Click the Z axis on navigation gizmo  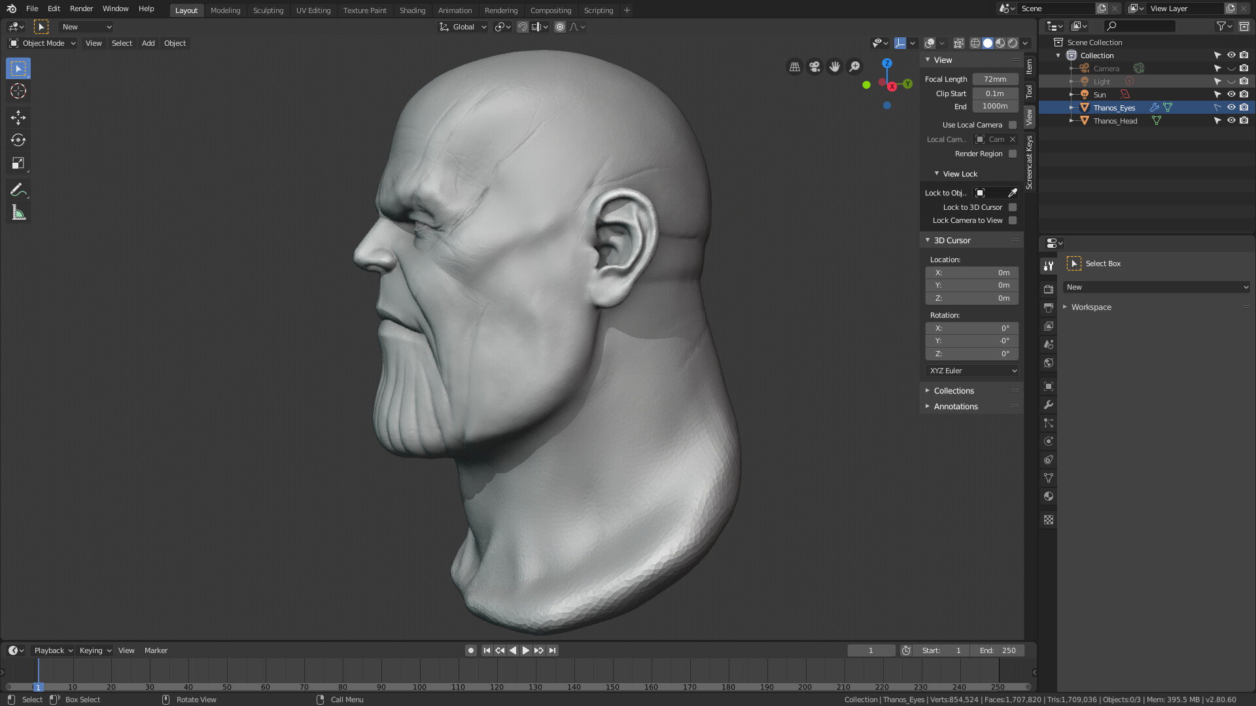coord(887,63)
